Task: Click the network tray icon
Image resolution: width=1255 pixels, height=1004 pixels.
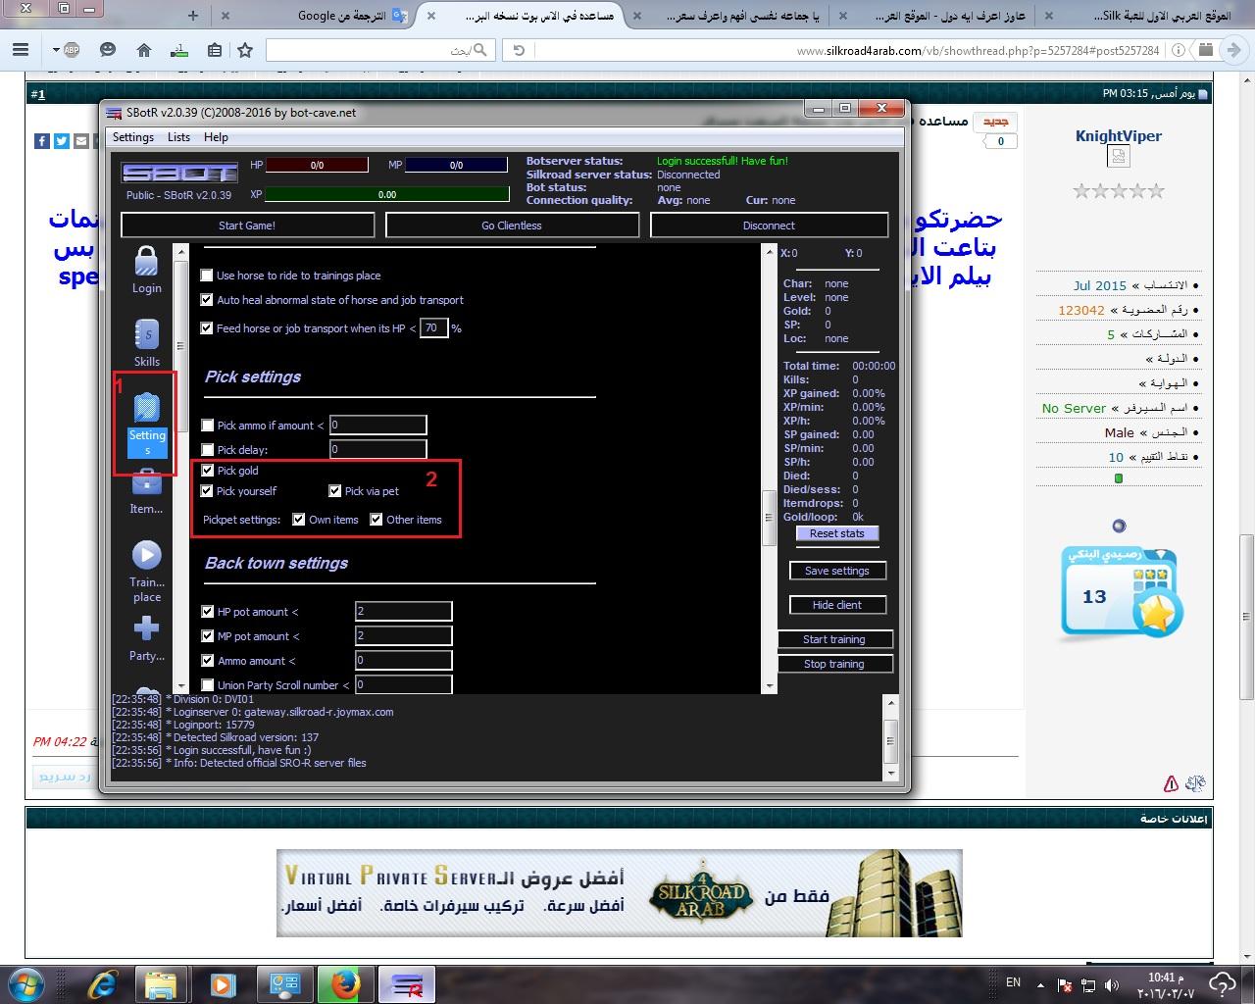Action: pyautogui.click(x=1087, y=984)
